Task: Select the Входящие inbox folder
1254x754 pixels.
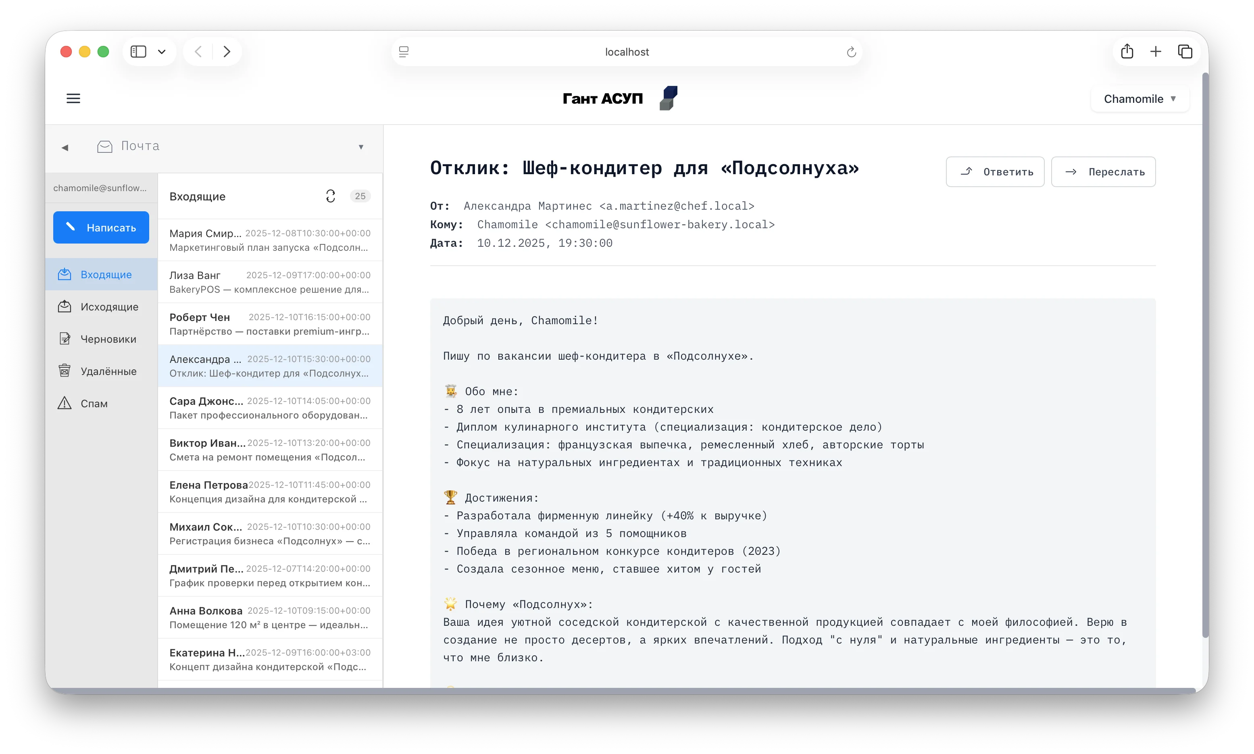Action: 106,274
